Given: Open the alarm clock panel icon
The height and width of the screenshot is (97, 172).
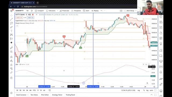Looking at the screenshot, I should pyautogui.click(x=161, y=17).
